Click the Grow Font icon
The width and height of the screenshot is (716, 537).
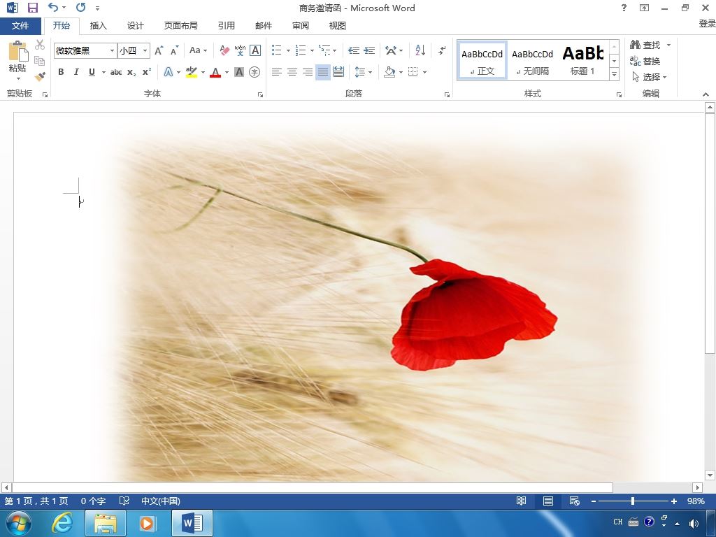[x=159, y=50]
